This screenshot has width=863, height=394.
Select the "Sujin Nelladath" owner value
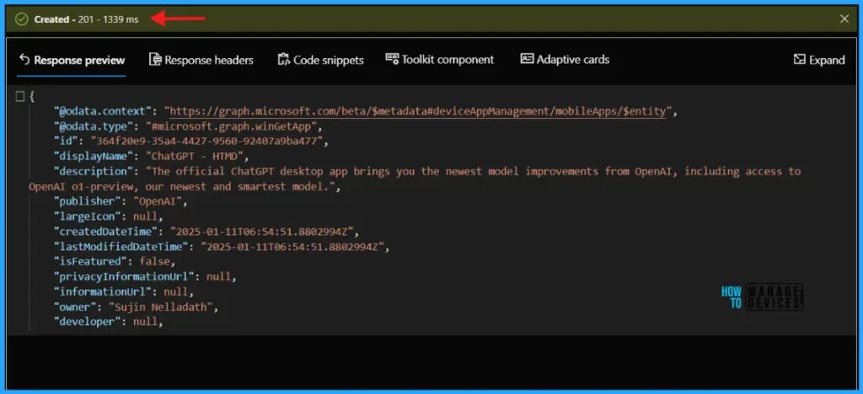click(161, 306)
